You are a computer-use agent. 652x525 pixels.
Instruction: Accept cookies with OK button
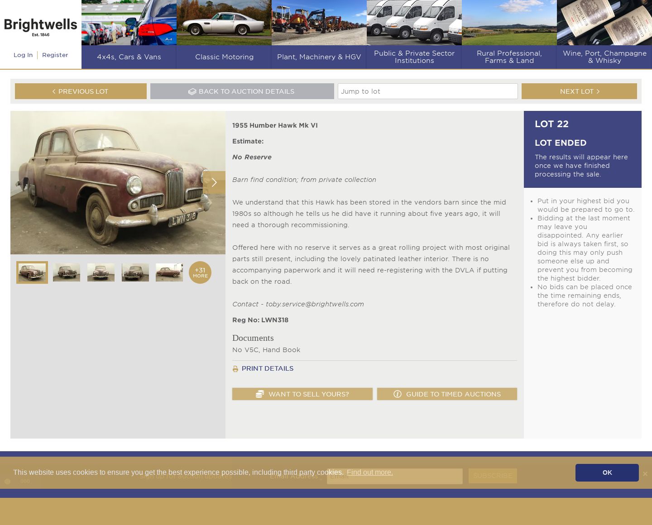click(607, 472)
